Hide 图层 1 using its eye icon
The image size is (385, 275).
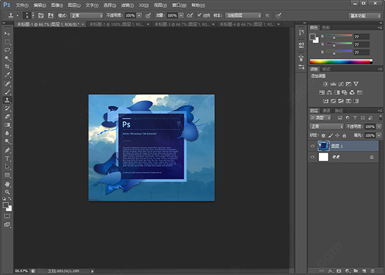[x=312, y=146]
